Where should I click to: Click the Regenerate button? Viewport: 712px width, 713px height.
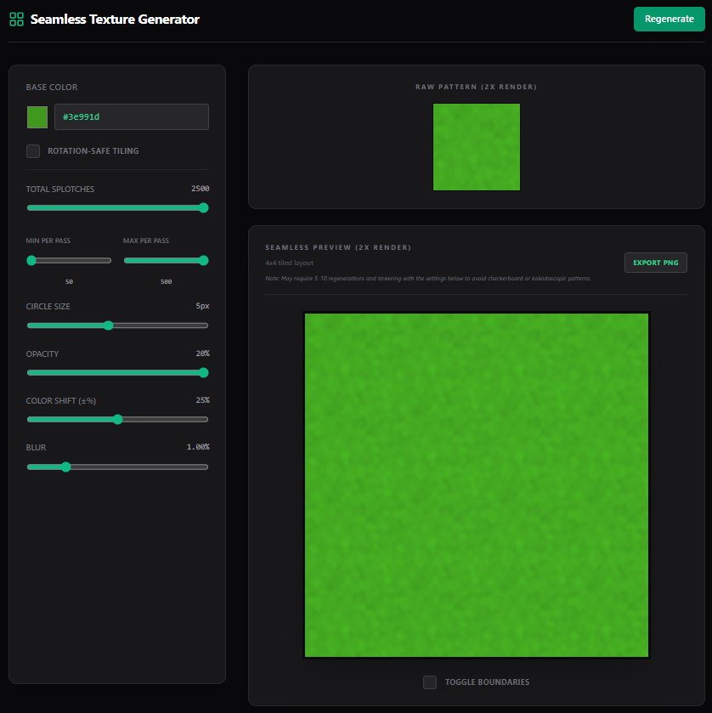(x=670, y=19)
